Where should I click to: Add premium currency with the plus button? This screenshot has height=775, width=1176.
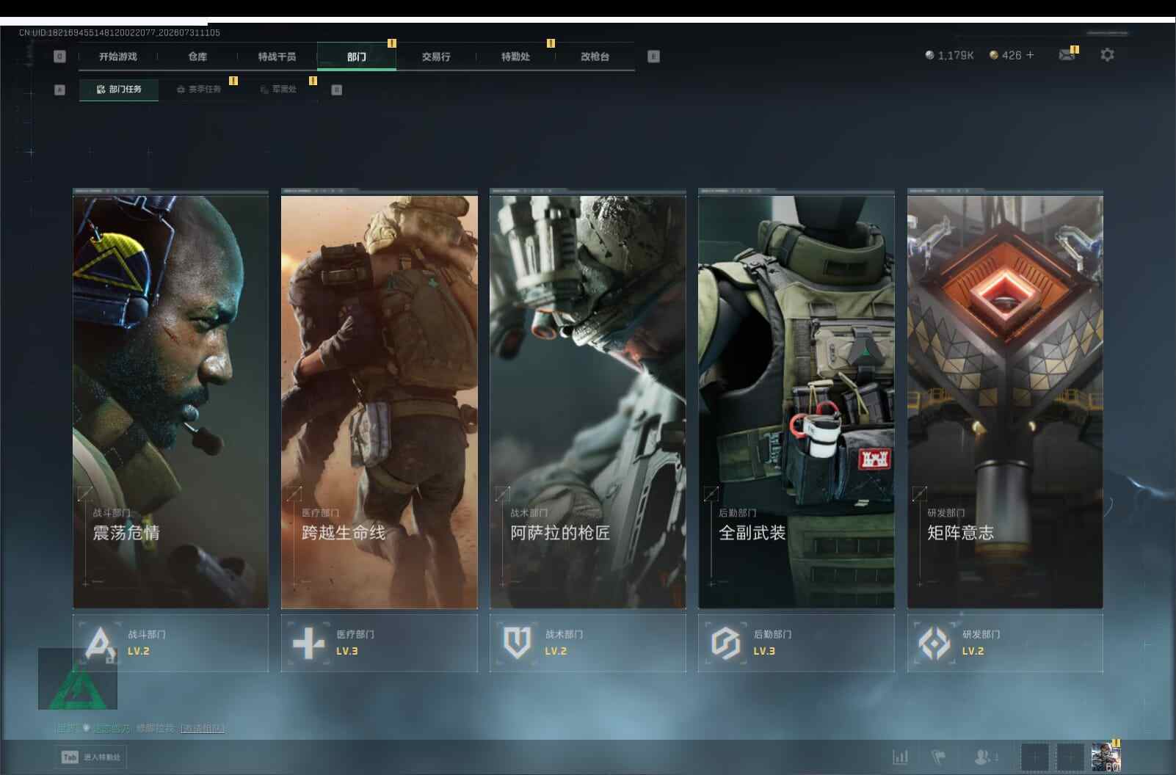[1030, 55]
